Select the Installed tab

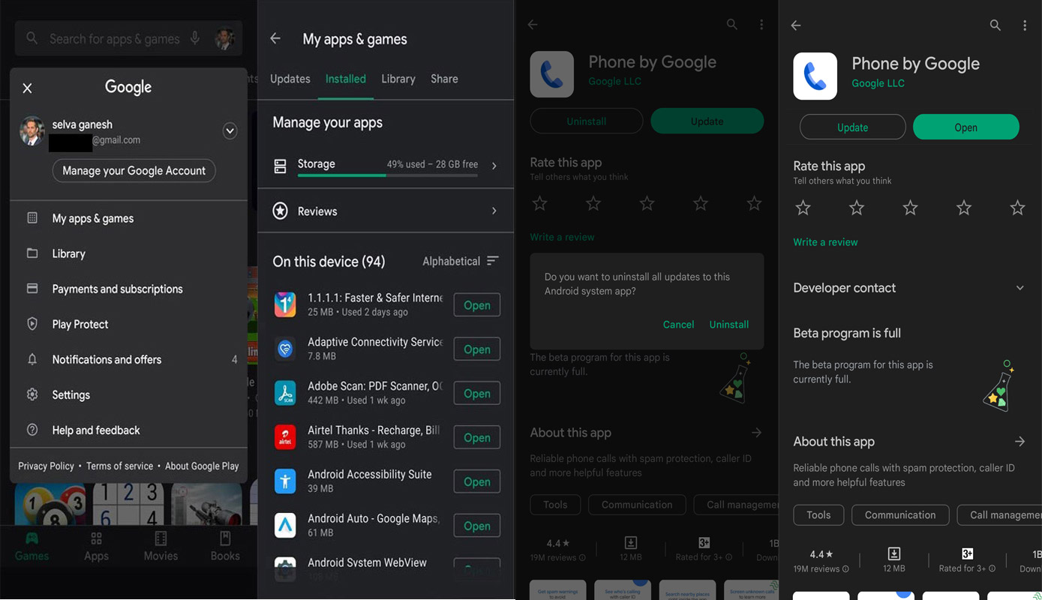pyautogui.click(x=346, y=79)
